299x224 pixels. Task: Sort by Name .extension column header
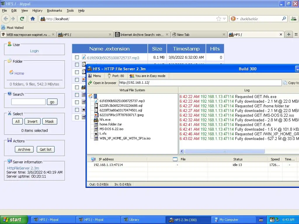coord(109,49)
